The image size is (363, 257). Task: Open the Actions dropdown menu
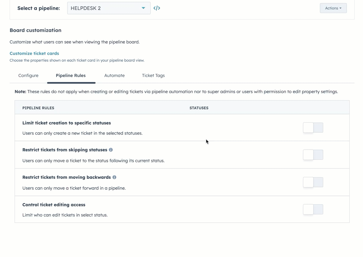(333, 8)
